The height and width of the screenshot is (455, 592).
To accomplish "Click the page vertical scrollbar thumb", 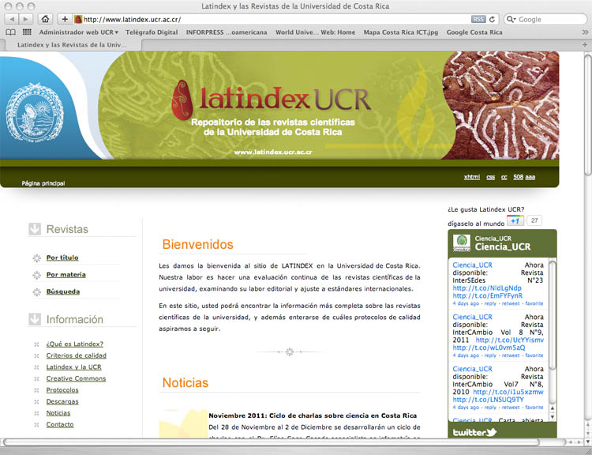I will click(588, 115).
